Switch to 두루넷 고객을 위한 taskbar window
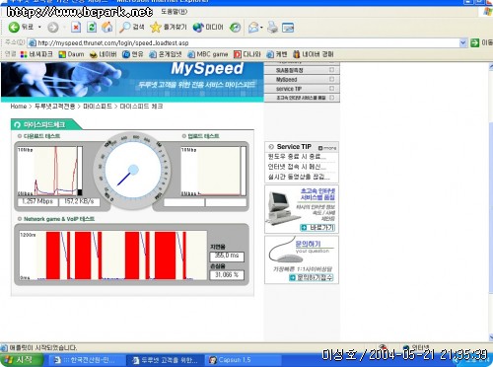Image resolution: width=493 pixels, height=367 pixels. tap(166, 360)
